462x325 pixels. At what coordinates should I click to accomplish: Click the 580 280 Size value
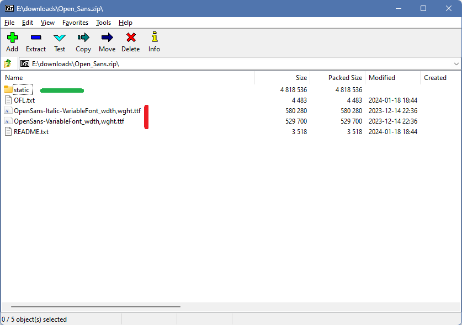pos(296,111)
